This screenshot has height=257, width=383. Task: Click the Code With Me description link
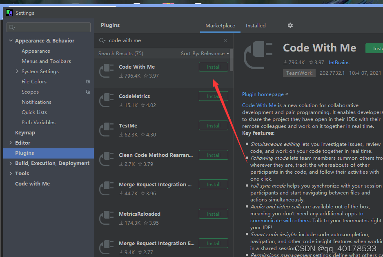(259, 105)
